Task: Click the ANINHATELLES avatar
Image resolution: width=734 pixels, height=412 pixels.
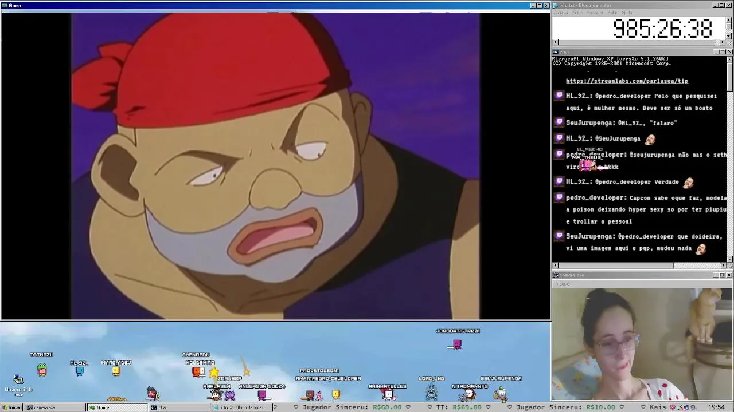Action: pos(388,394)
